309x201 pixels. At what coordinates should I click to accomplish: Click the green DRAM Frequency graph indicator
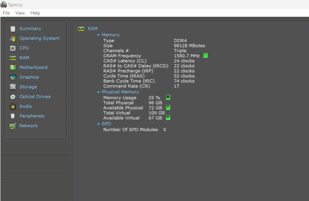coord(205,56)
